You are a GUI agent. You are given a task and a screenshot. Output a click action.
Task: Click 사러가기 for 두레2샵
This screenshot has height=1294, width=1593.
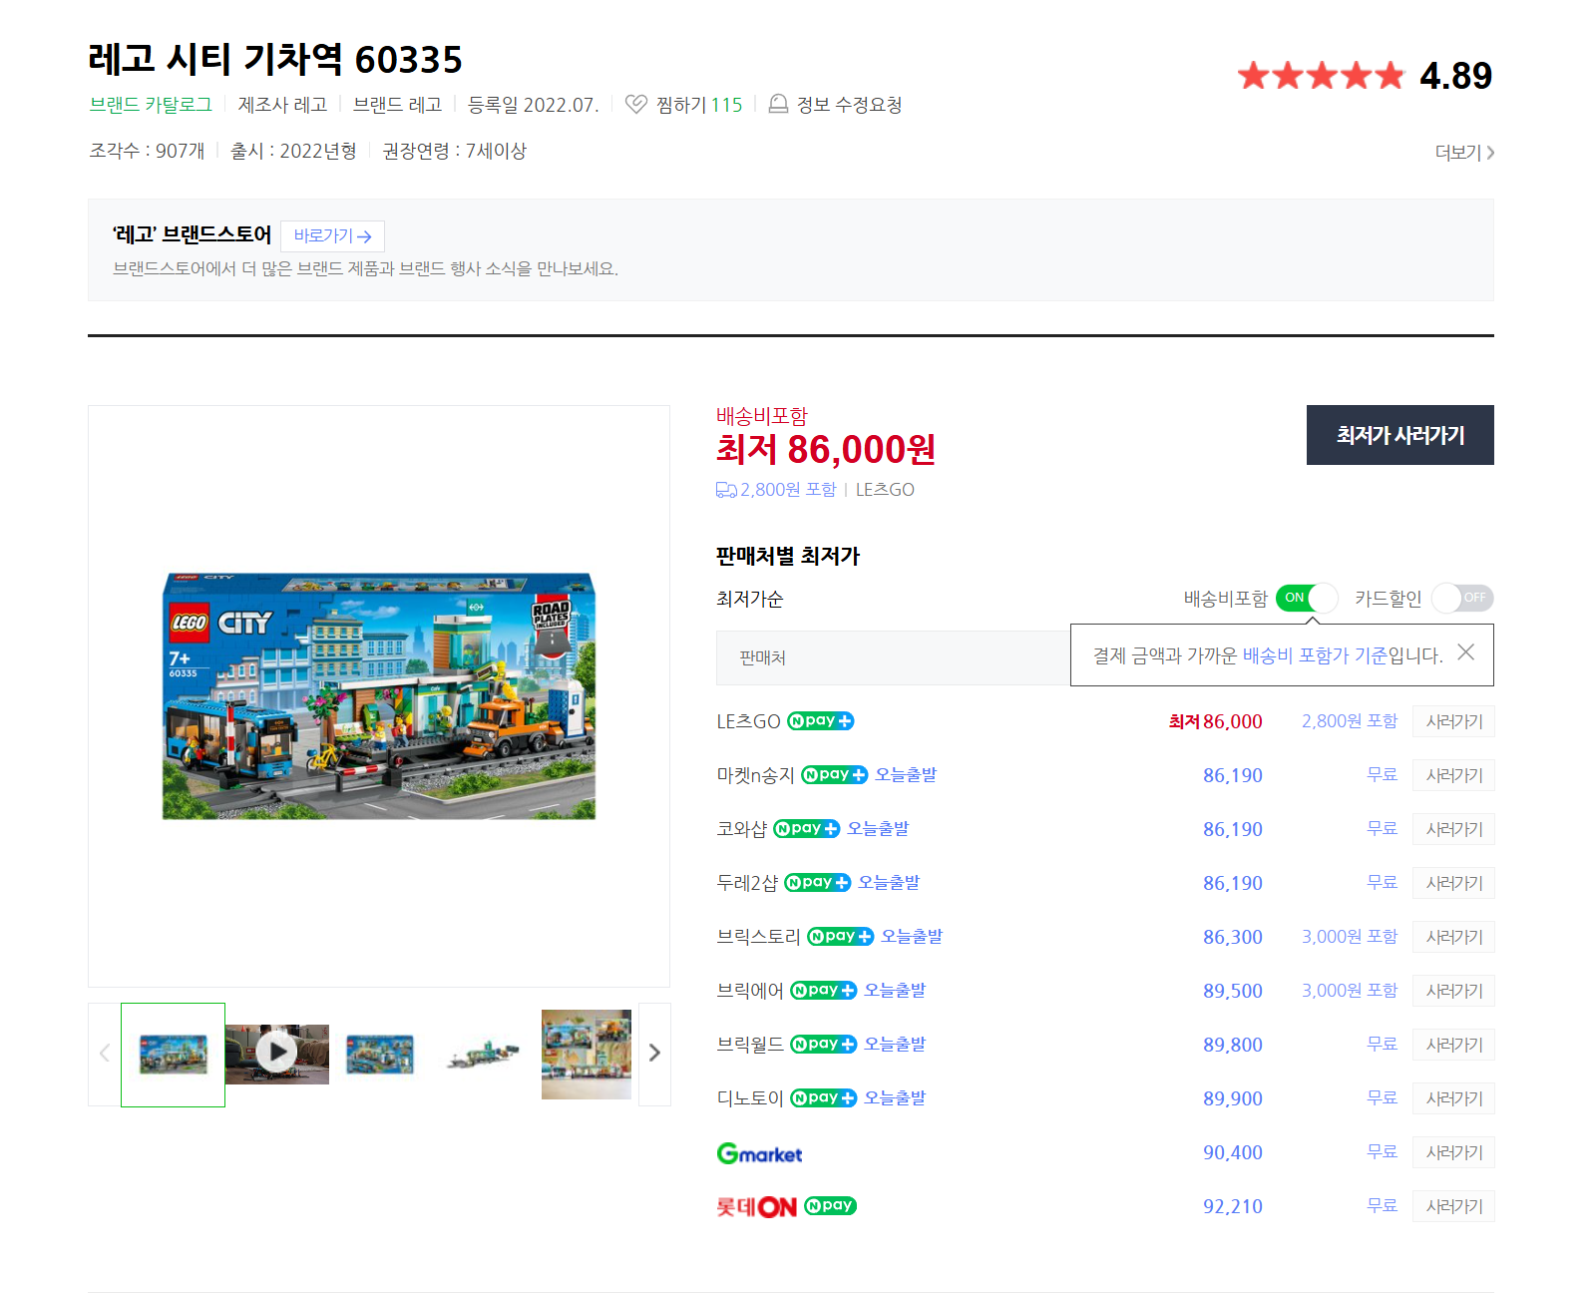tap(1453, 883)
